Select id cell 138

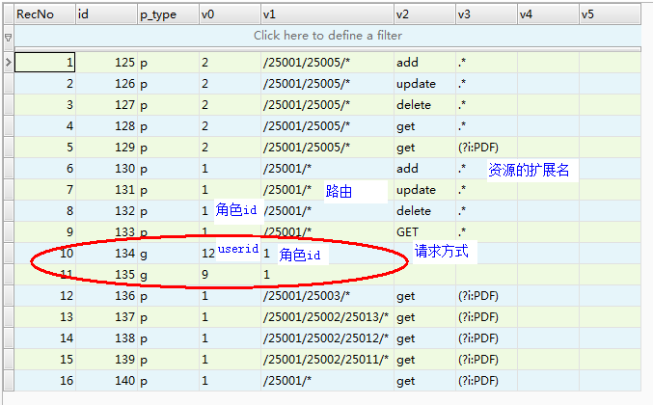tap(107, 338)
